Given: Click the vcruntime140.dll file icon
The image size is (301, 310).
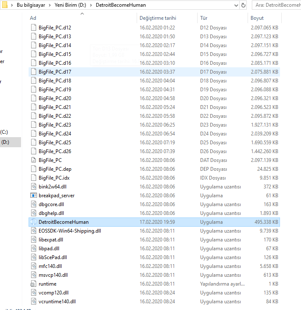Looking at the screenshot, I should pos(34,302).
